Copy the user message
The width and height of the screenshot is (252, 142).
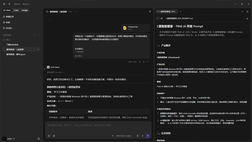pyautogui.click(x=140, y=62)
